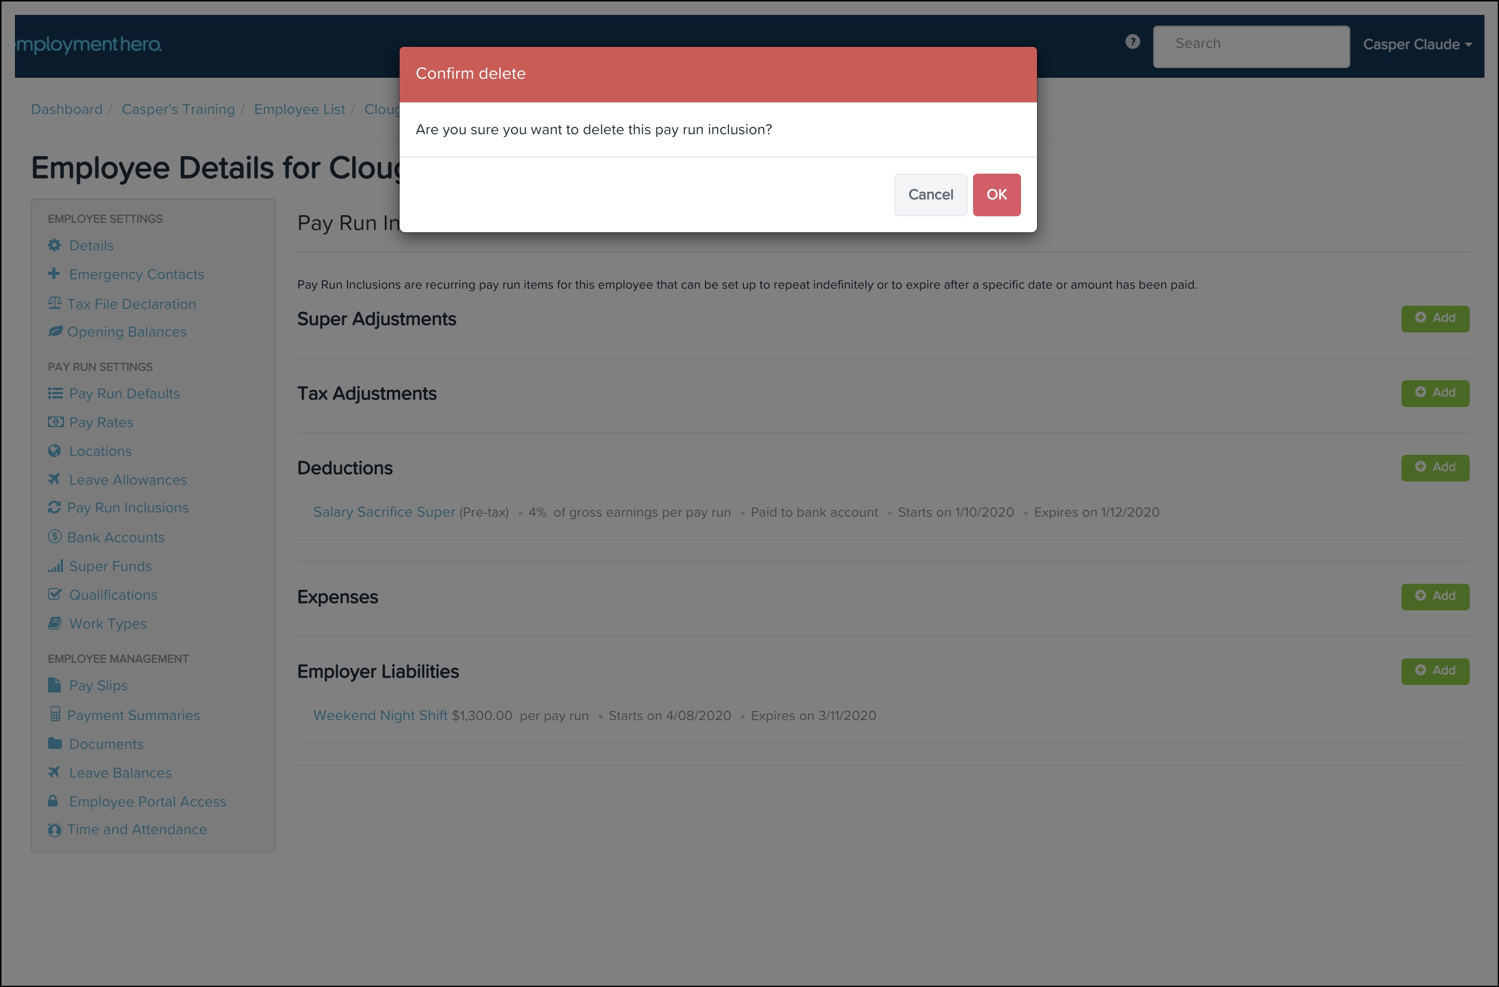This screenshot has height=987, width=1499.
Task: Open the Casper Claude user dropdown
Action: click(x=1416, y=45)
